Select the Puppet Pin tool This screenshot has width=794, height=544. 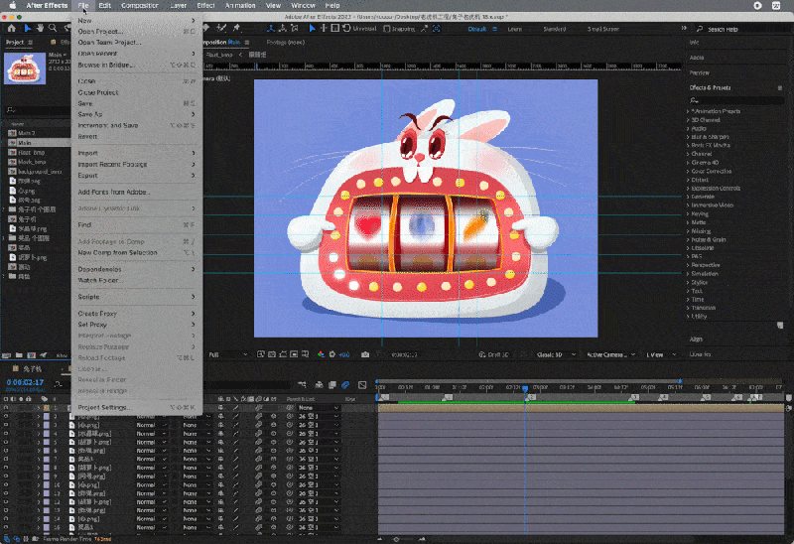[x=236, y=29]
